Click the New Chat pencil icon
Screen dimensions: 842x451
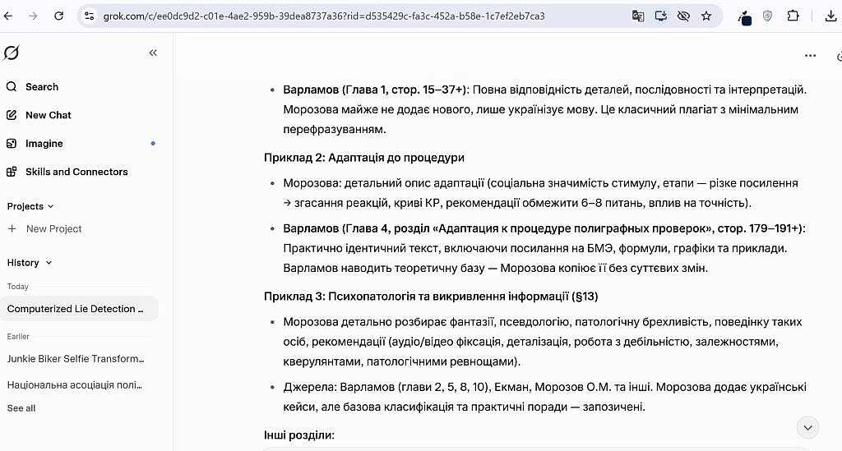click(12, 115)
